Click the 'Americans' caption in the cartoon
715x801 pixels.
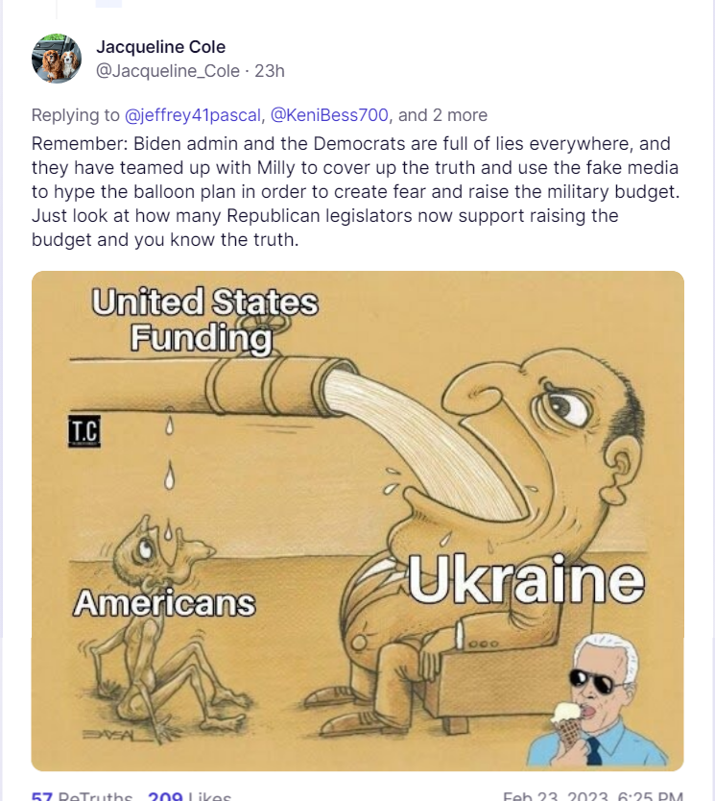(164, 603)
